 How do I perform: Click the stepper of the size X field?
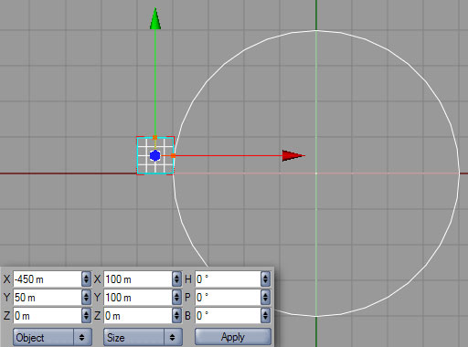click(x=176, y=279)
